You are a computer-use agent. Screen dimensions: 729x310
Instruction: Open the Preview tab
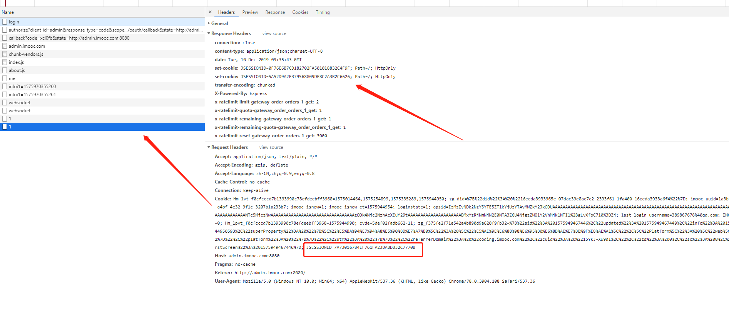click(250, 12)
